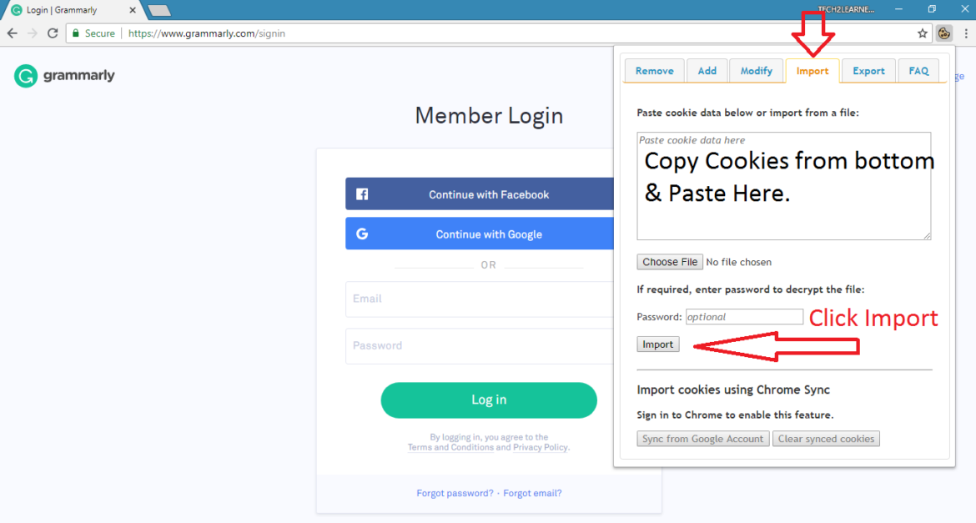The height and width of the screenshot is (523, 976).
Task: Open the Privacy Policy link
Action: (x=541, y=447)
